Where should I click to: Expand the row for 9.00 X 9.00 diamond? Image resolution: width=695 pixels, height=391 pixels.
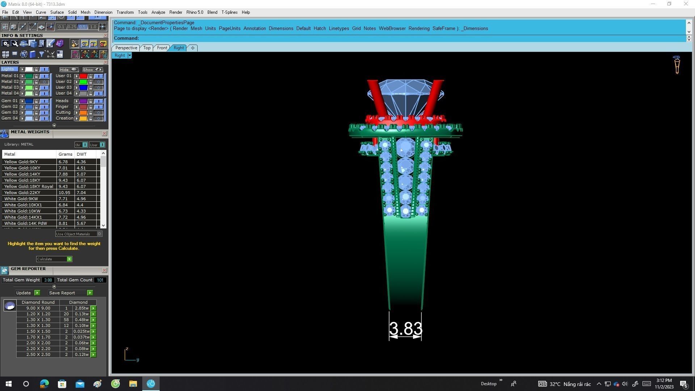coord(93,308)
